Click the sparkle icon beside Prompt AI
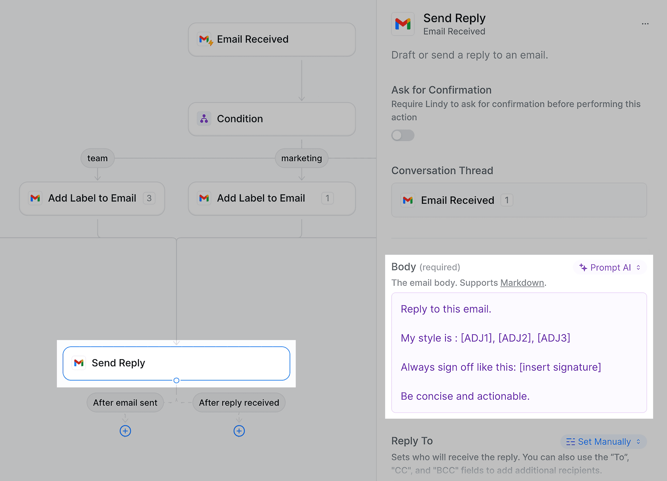This screenshot has width=667, height=481. (583, 267)
